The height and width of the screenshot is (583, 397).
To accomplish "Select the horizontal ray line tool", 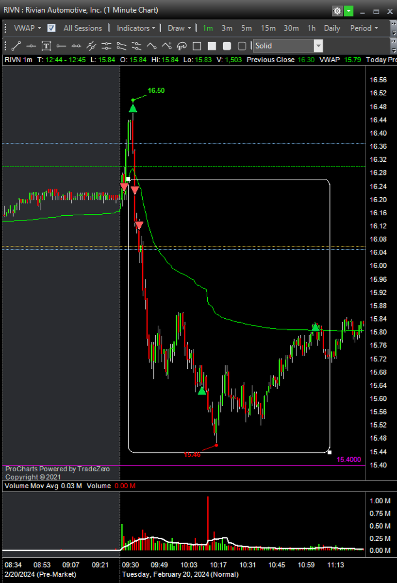I will coord(61,46).
